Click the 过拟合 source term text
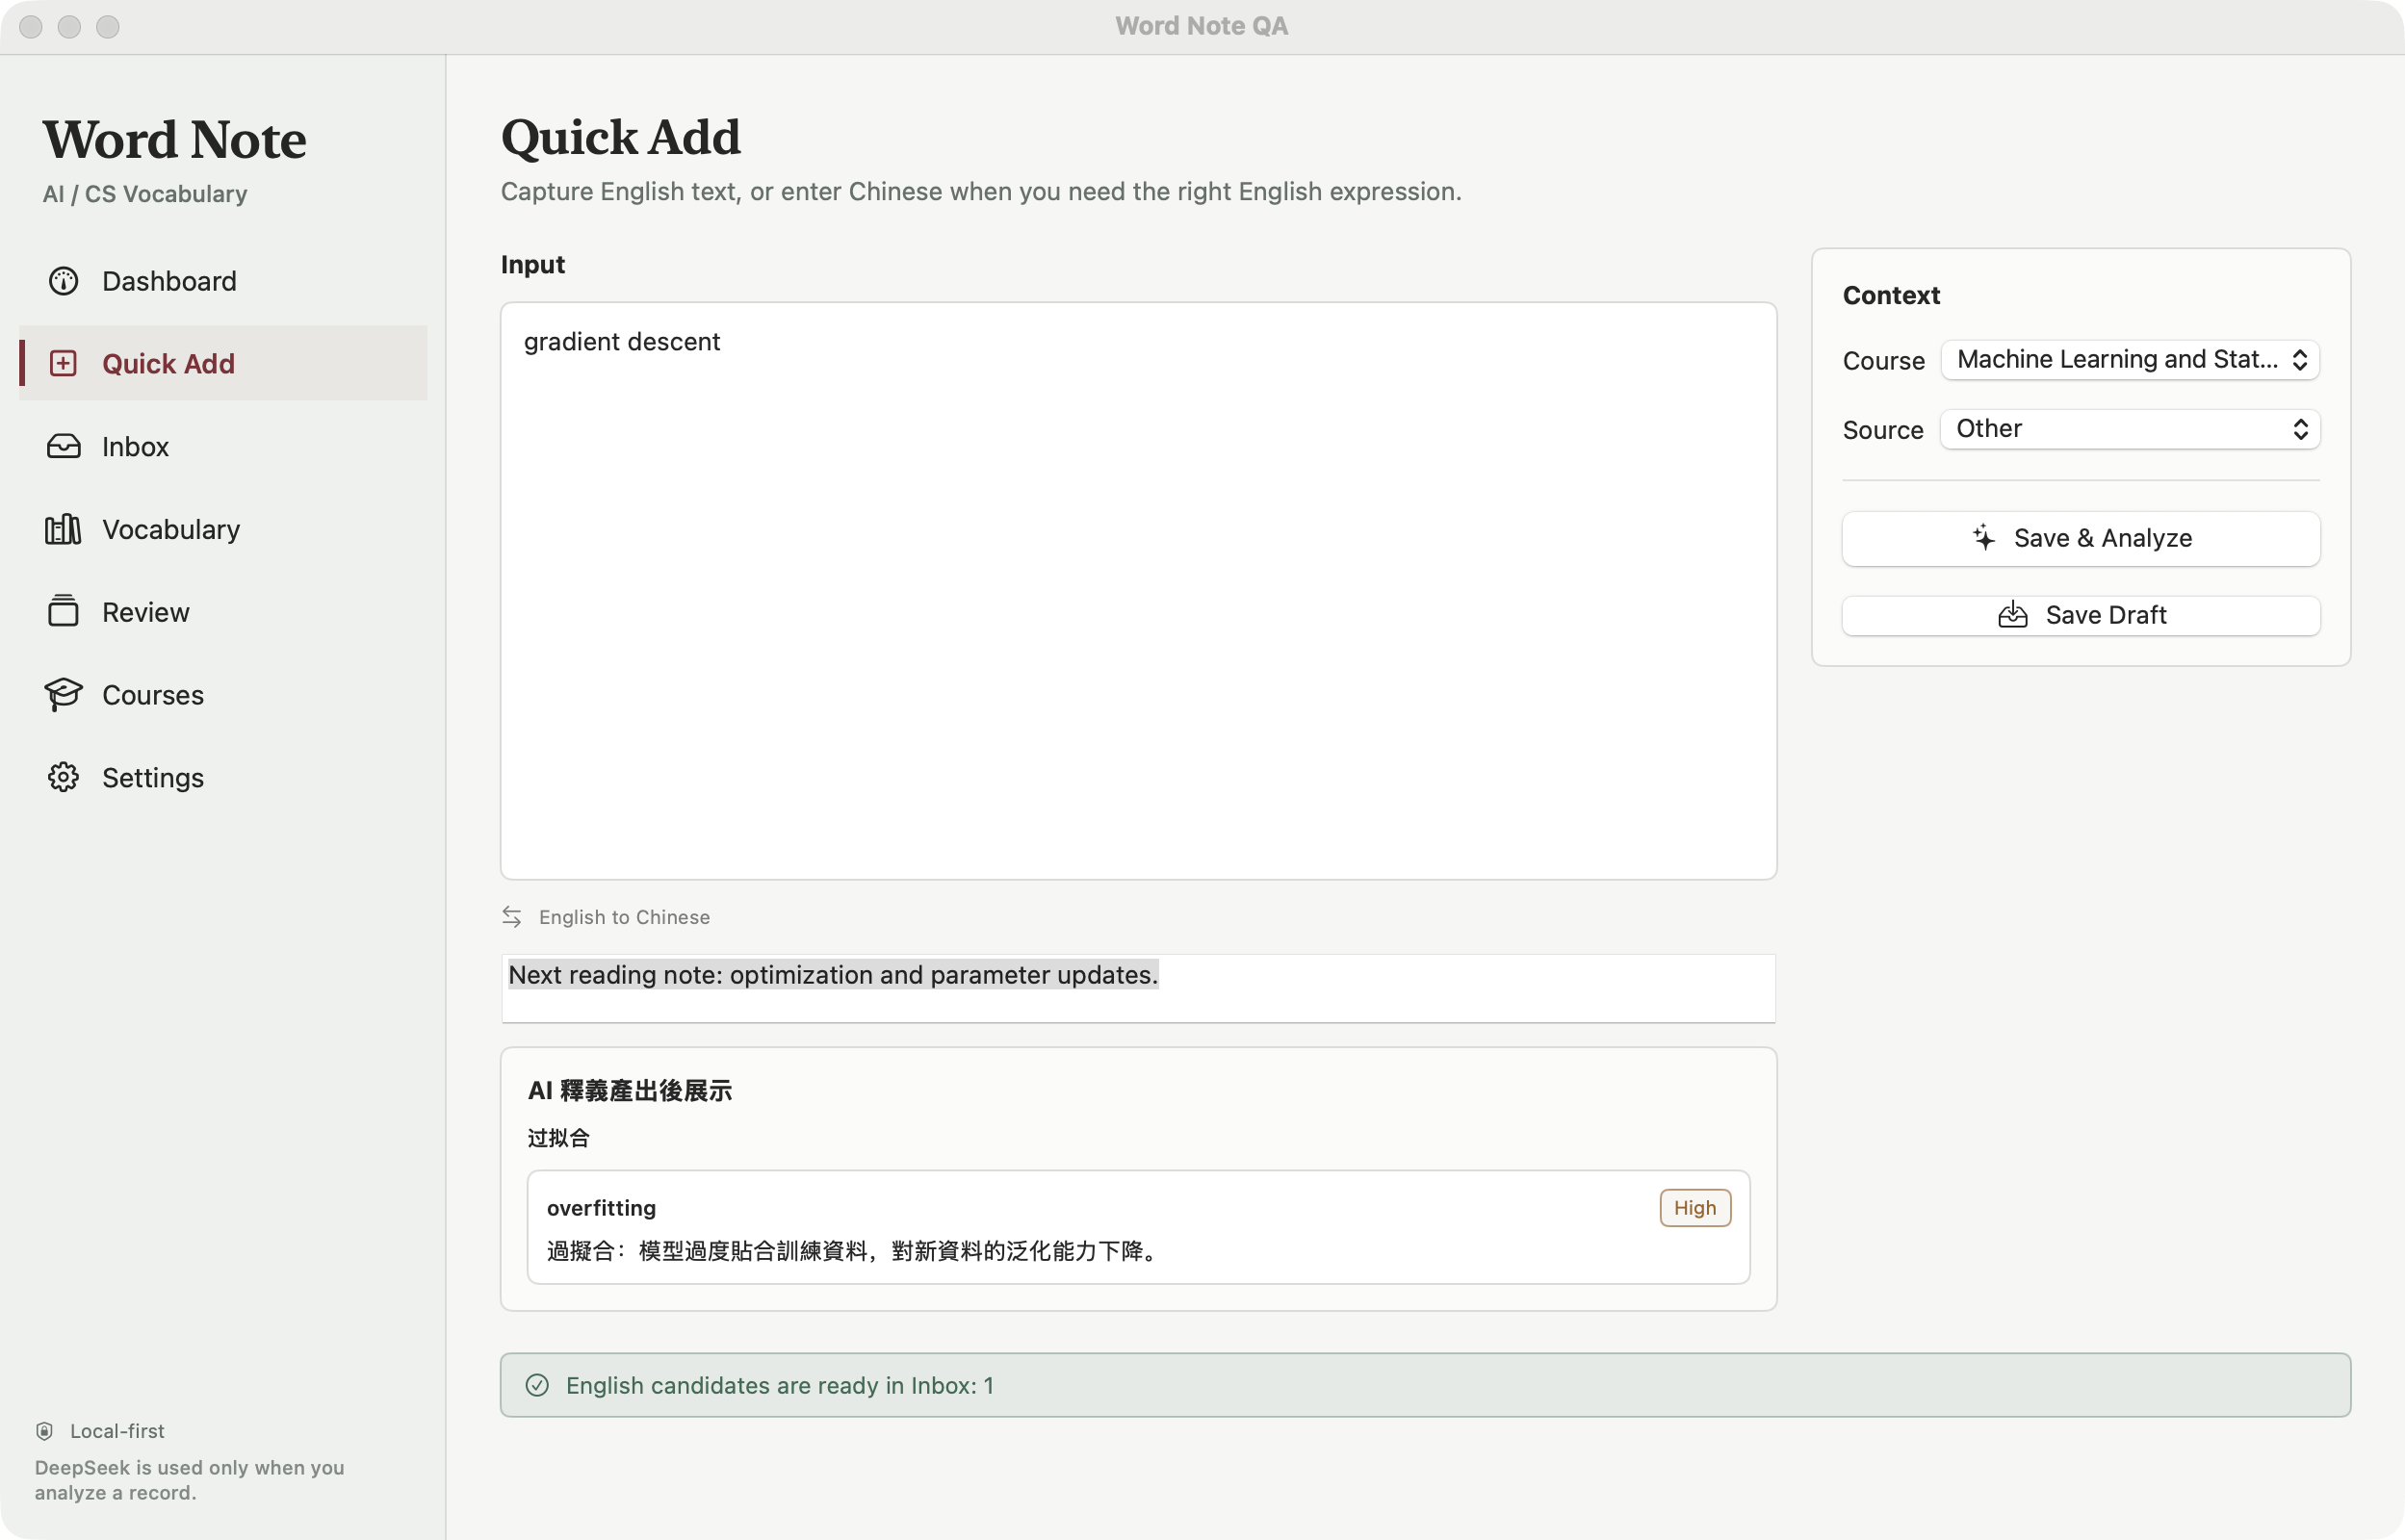2405x1540 pixels. tap(559, 1138)
